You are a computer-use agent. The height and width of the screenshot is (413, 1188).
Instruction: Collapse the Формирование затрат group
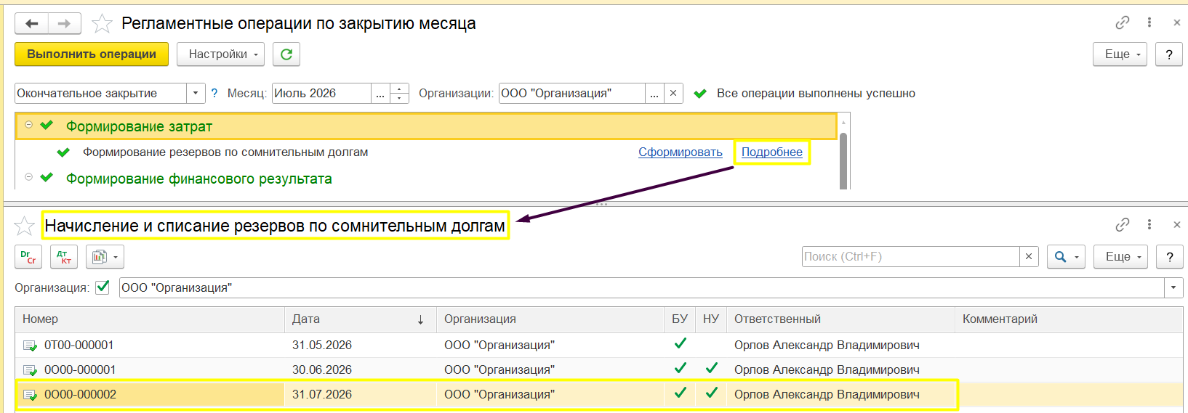(x=28, y=125)
